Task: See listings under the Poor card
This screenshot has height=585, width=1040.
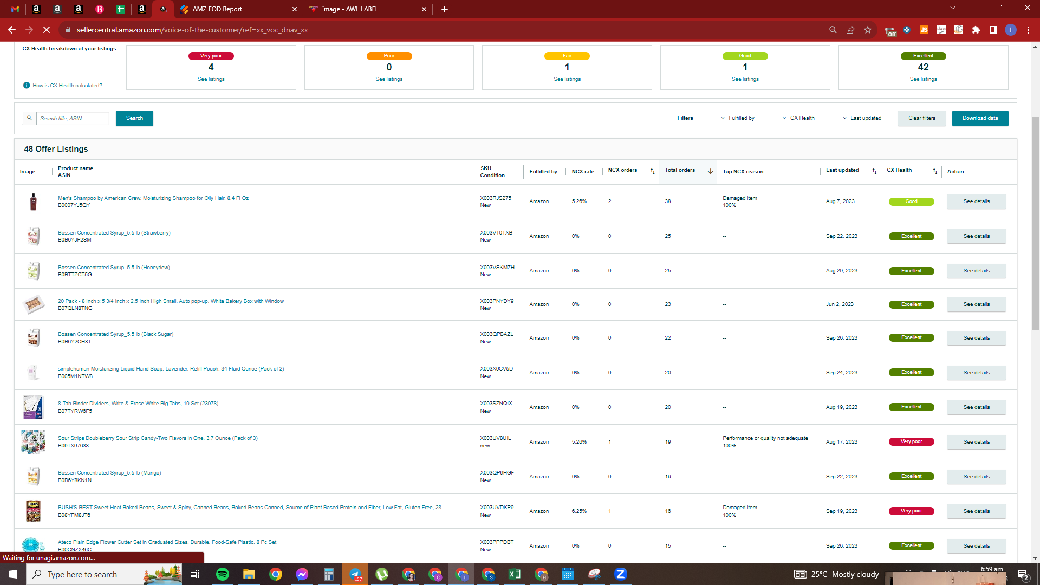Action: pos(389,79)
